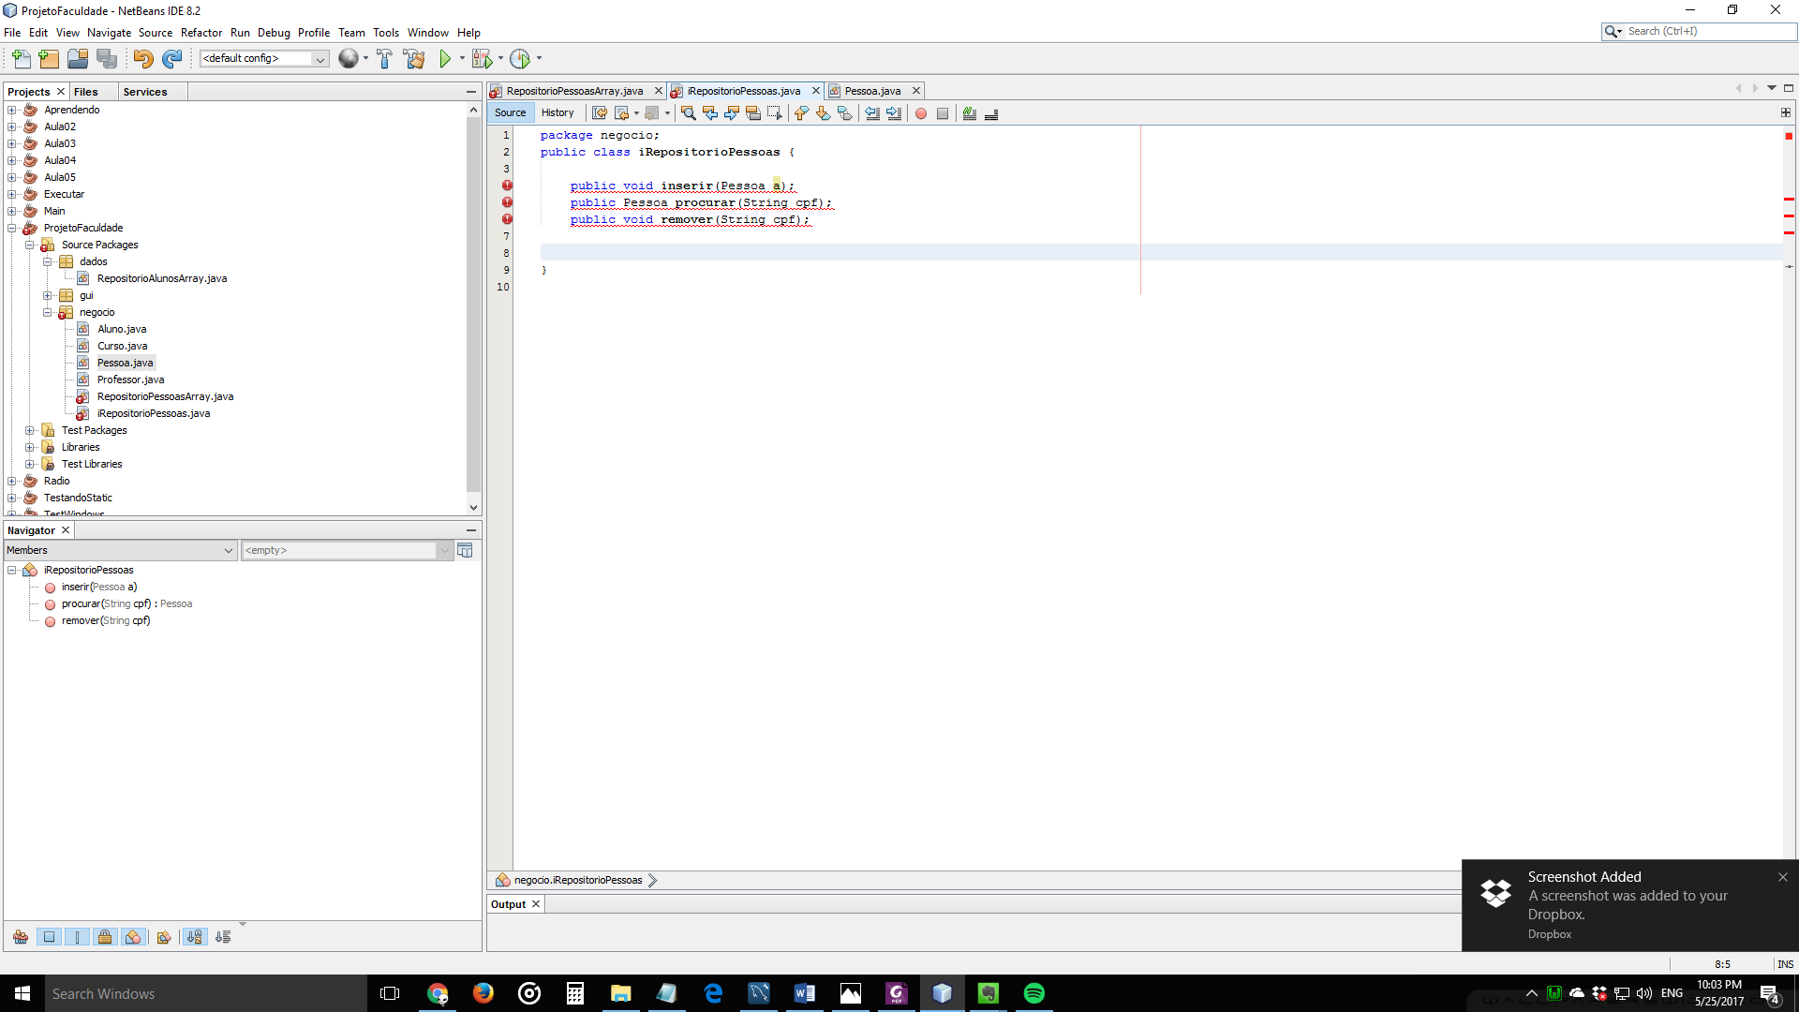Click Clean and Build Project icon
This screenshot has height=1012, width=1799.
(x=414, y=59)
